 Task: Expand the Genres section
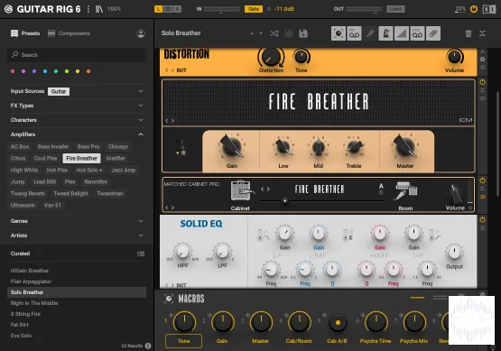pyautogui.click(x=141, y=221)
